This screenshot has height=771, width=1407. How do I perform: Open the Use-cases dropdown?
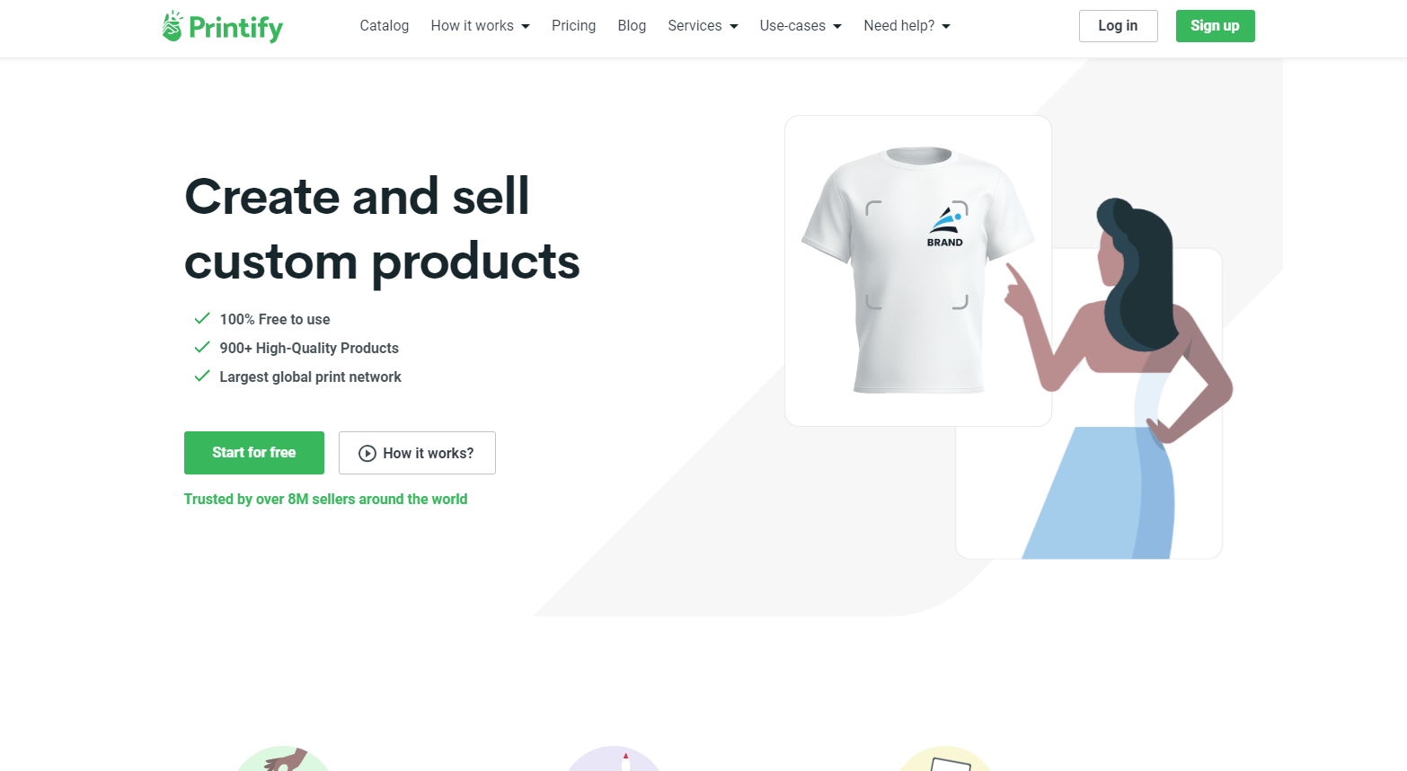pyautogui.click(x=801, y=26)
